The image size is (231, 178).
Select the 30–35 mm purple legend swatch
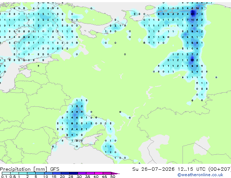pos(82,173)
